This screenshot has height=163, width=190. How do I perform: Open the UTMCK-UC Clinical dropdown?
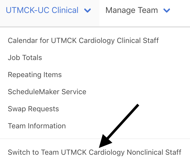(48, 11)
